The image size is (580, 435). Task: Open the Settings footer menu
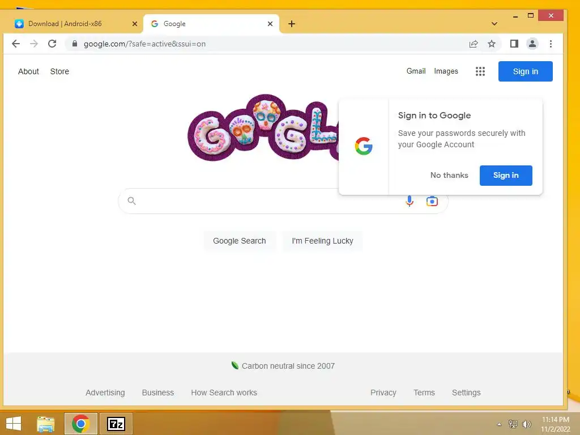coord(466,393)
